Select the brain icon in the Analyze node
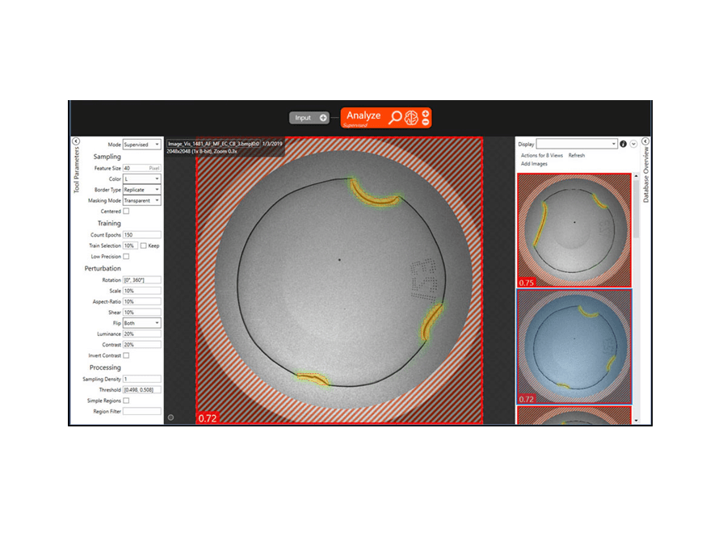The image size is (727, 533). [411, 118]
